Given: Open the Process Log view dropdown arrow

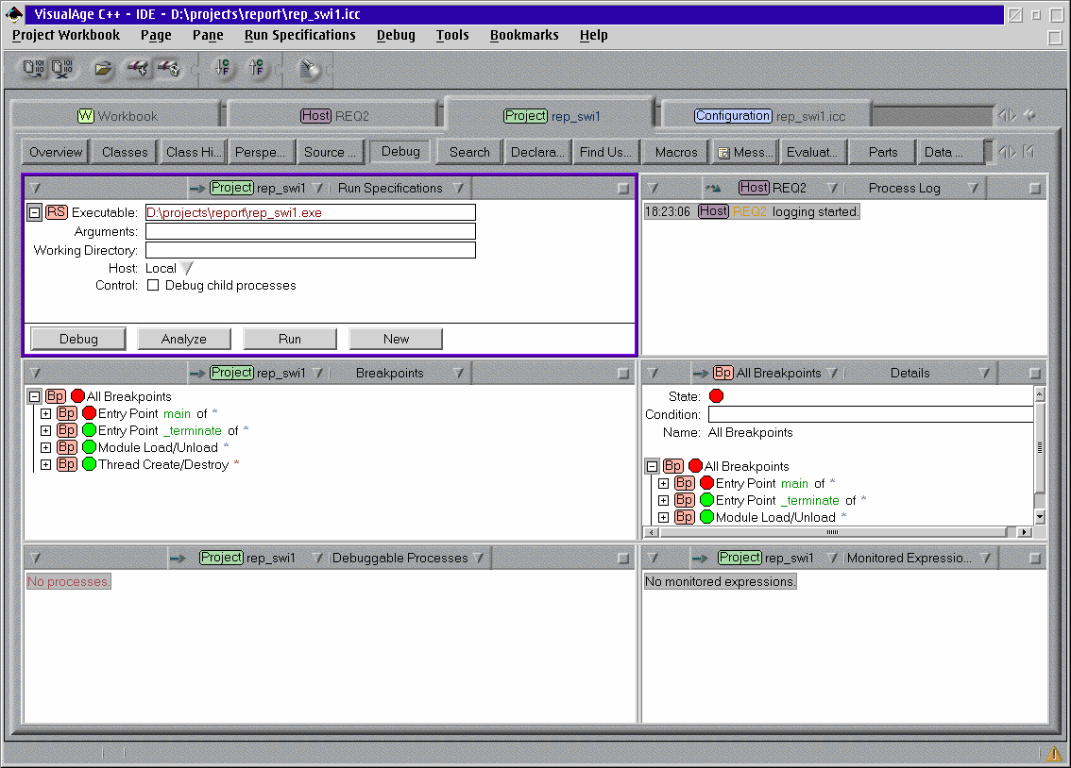Looking at the screenshot, I should [974, 189].
